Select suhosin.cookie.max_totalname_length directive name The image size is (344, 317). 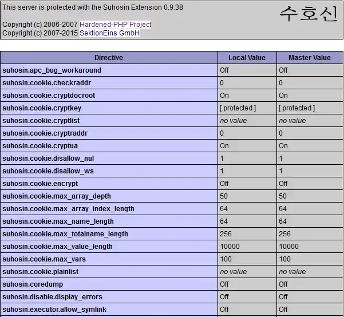(65, 234)
